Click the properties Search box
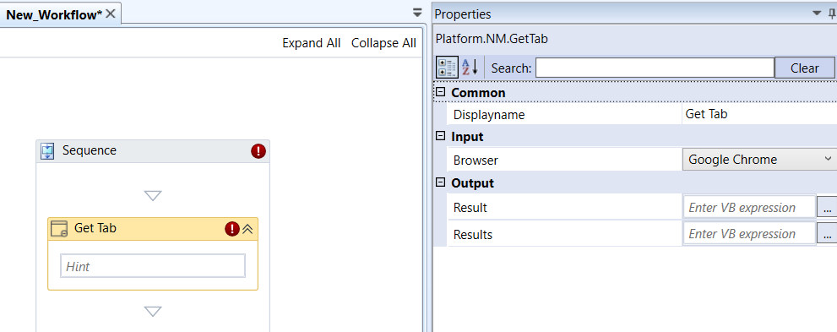 (x=655, y=68)
